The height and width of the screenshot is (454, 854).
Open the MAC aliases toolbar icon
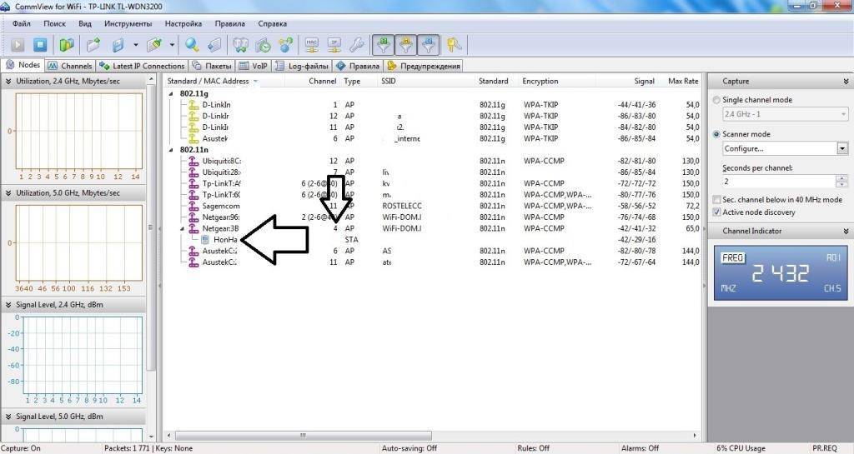pyautogui.click(x=313, y=45)
